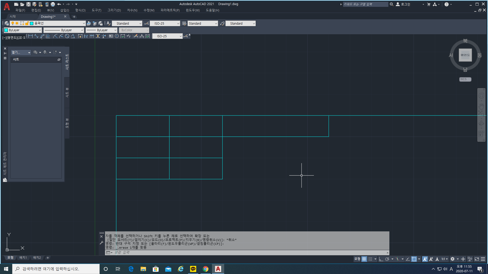
Task: Click the Text Style icon
Action: pos(109,23)
